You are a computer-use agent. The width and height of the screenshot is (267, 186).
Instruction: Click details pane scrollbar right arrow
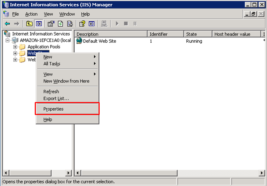(262, 173)
